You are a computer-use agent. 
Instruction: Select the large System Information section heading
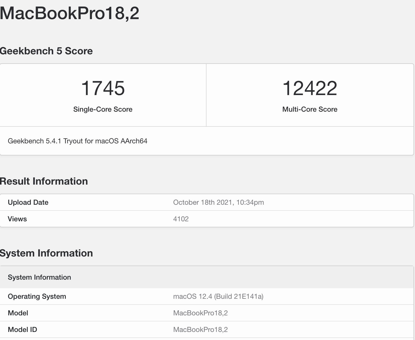[46, 253]
